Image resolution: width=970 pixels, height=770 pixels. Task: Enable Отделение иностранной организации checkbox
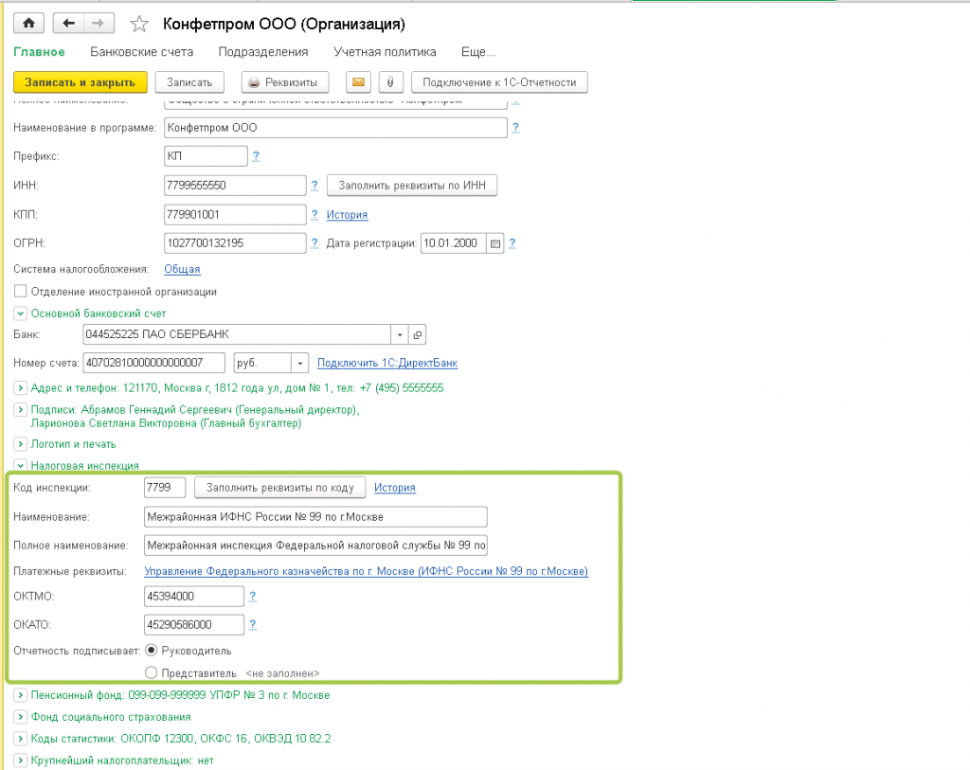click(x=20, y=292)
